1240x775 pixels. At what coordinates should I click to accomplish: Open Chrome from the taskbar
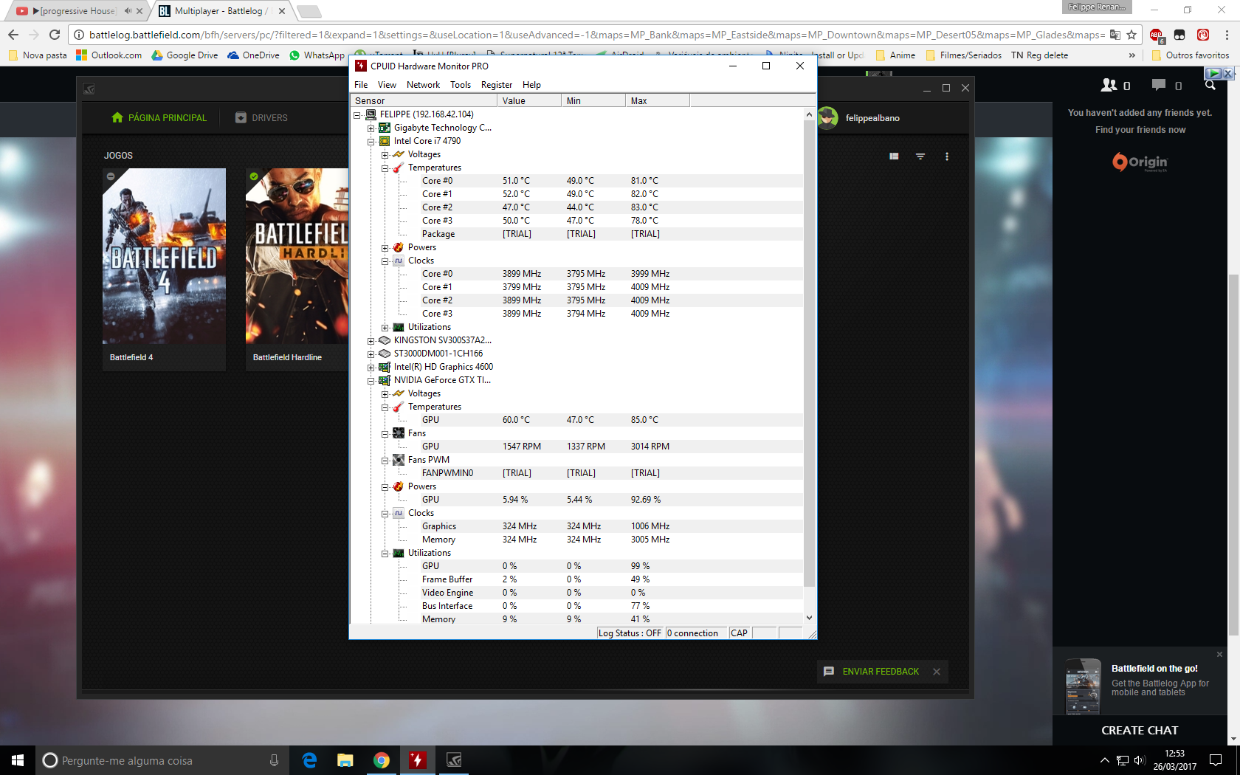382,760
